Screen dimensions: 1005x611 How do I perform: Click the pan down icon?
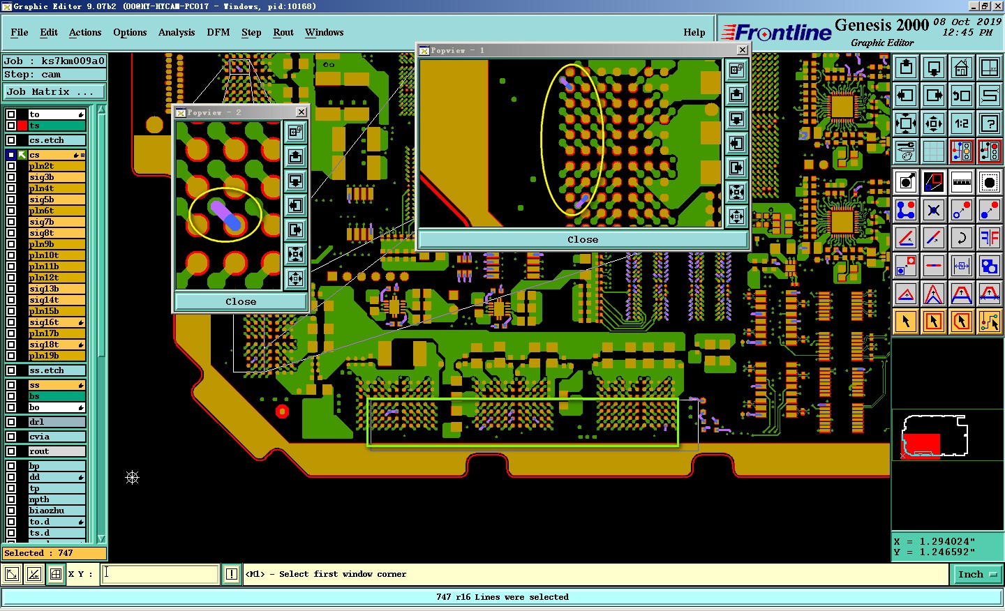pyautogui.click(x=934, y=68)
